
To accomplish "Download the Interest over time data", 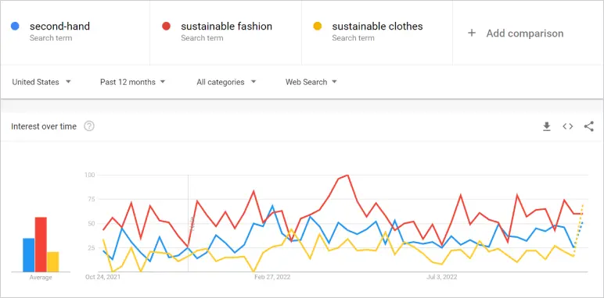I will pyautogui.click(x=547, y=126).
